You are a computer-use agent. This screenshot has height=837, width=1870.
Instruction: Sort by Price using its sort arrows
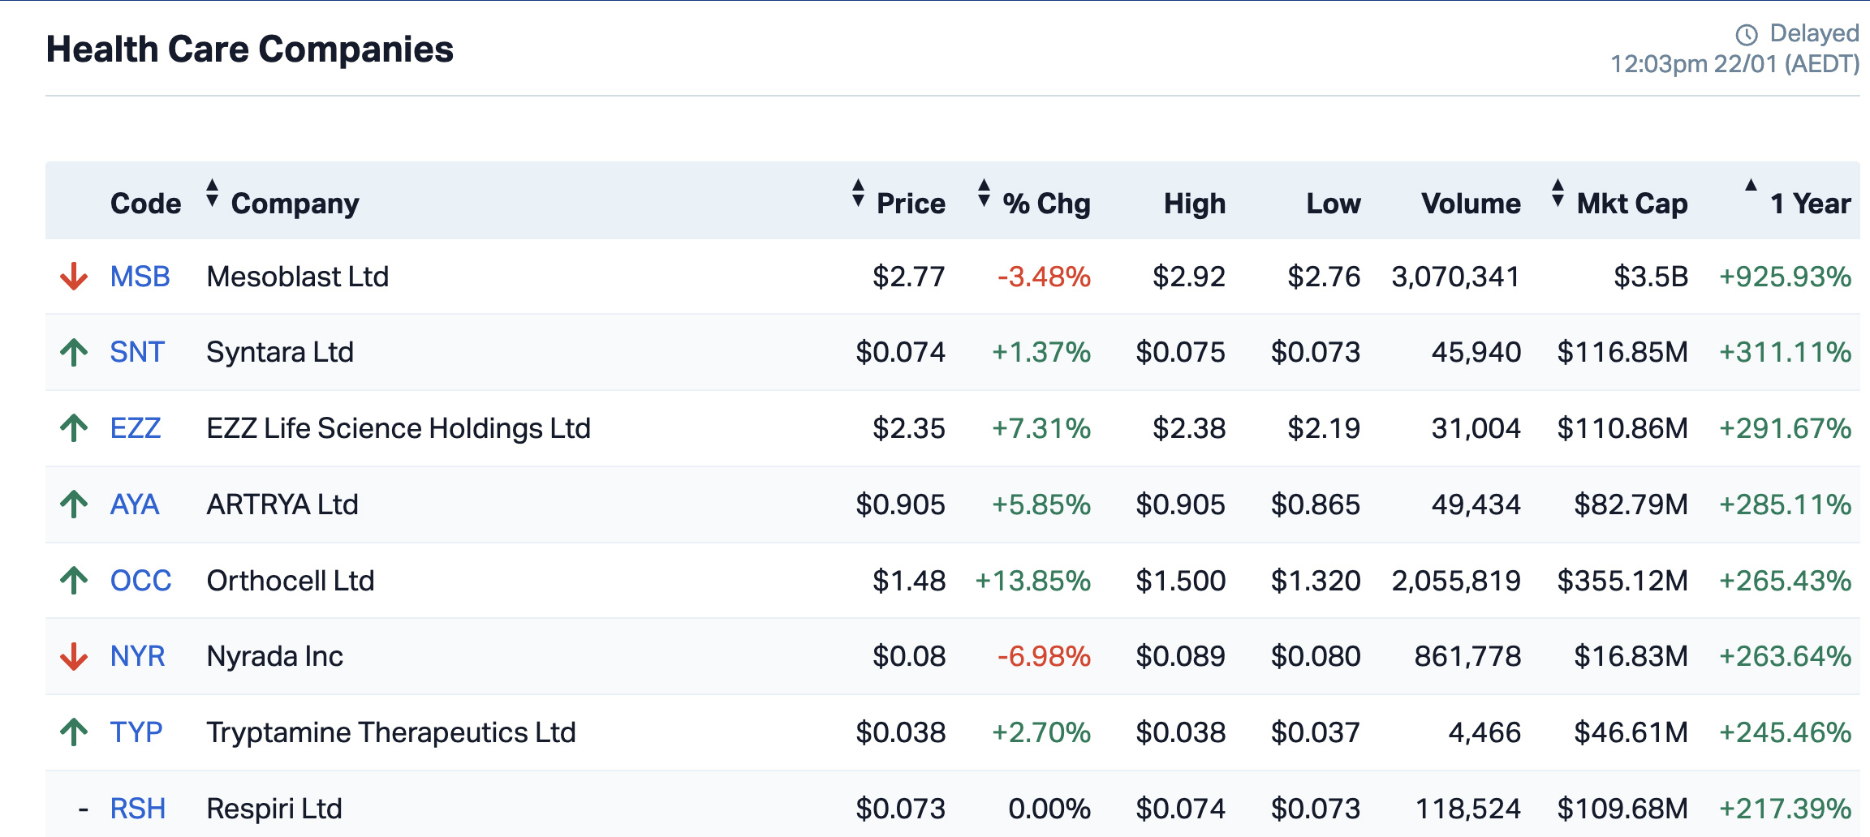(x=859, y=193)
